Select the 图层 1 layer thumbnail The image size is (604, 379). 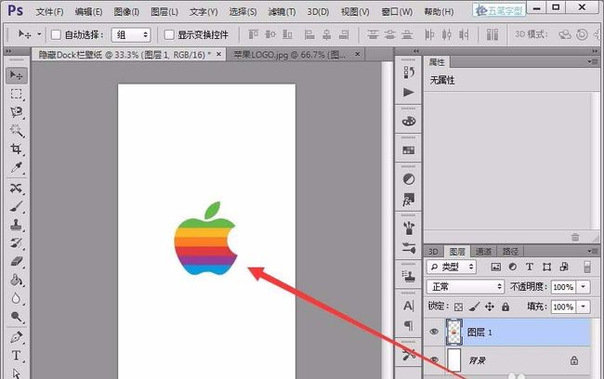tap(454, 332)
